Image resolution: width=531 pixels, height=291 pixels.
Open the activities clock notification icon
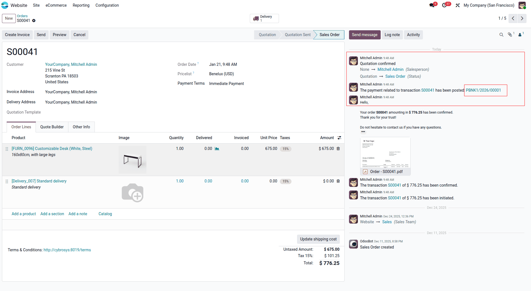pos(445,5)
